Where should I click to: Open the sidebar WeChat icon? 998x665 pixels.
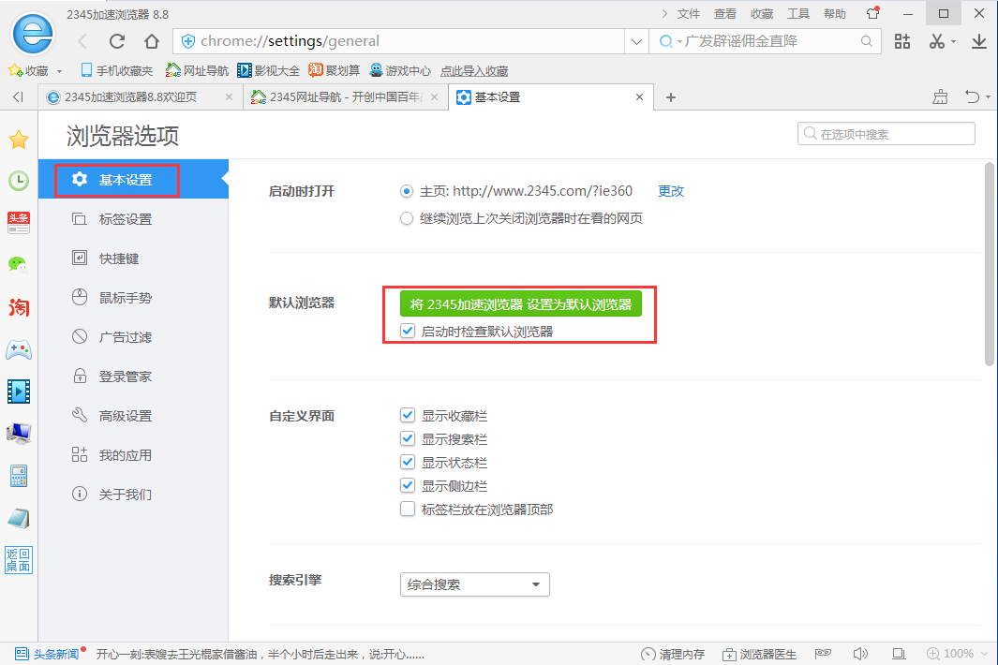click(19, 265)
